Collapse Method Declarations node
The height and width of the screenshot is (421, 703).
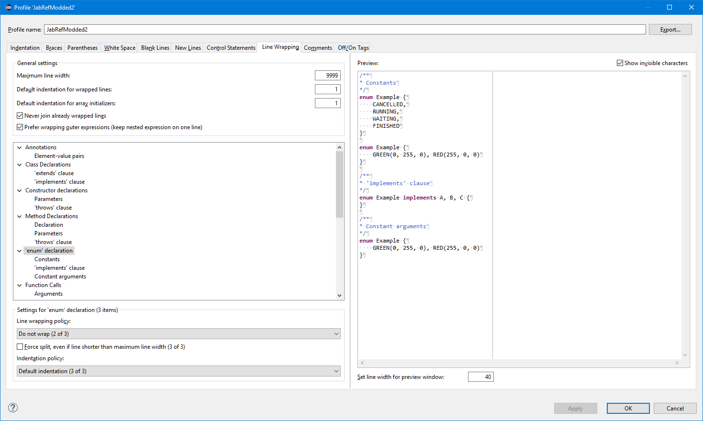(x=20, y=216)
